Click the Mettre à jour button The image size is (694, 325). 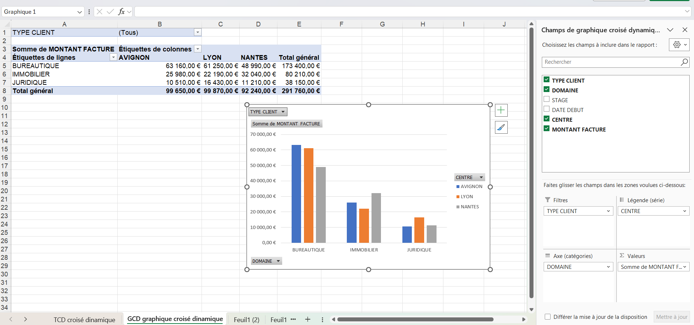click(672, 317)
